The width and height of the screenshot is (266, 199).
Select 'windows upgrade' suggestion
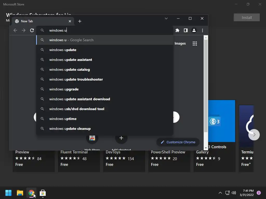click(105, 89)
